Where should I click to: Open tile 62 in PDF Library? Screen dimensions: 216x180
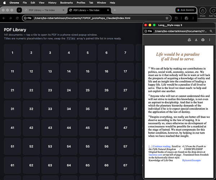31,165
